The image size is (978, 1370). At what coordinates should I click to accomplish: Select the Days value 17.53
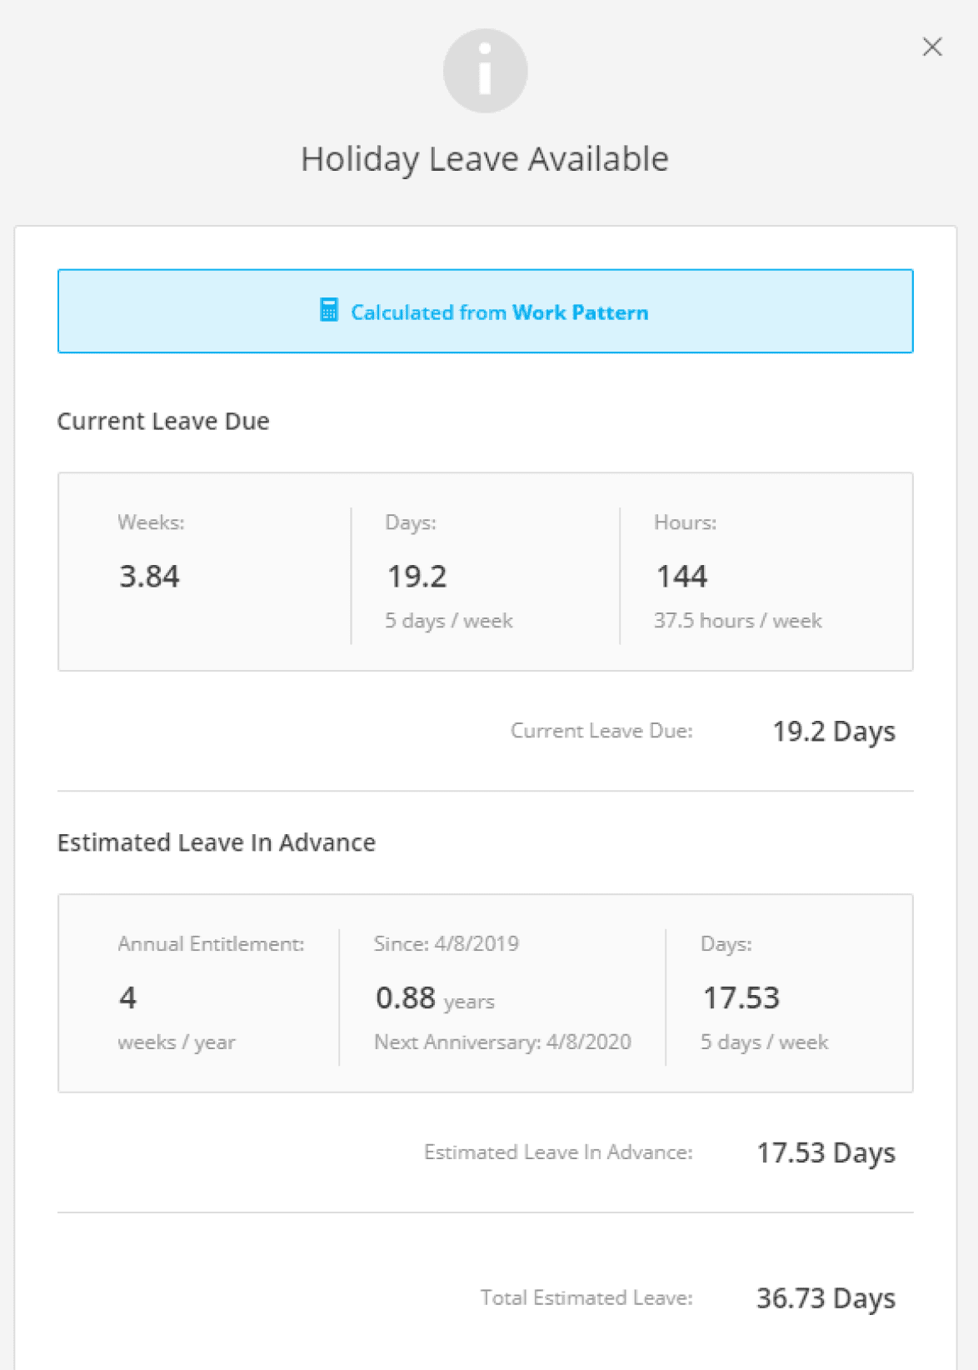(741, 997)
